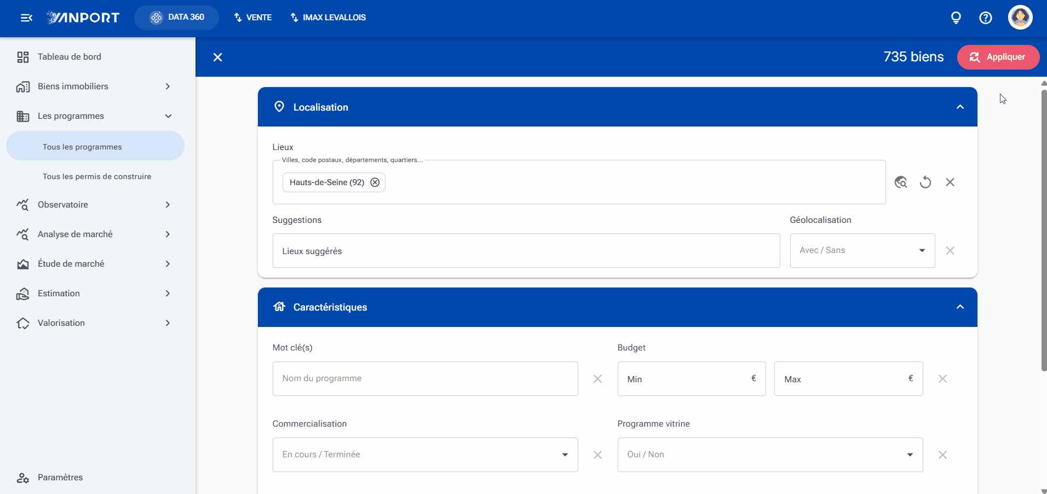Click the Budget Min field

pyautogui.click(x=692, y=378)
